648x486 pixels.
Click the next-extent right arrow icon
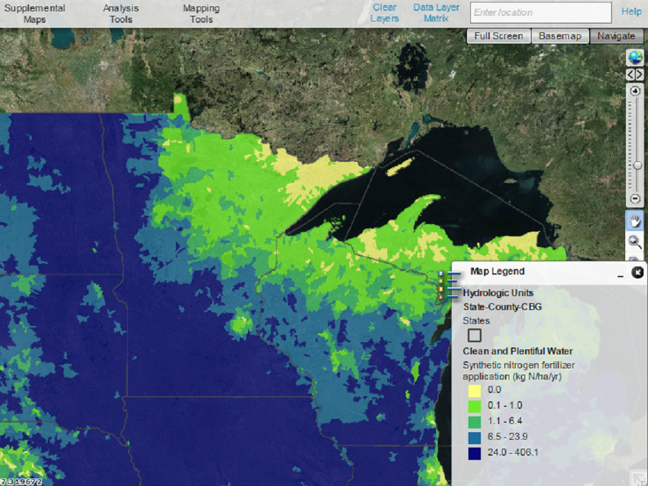tap(640, 74)
